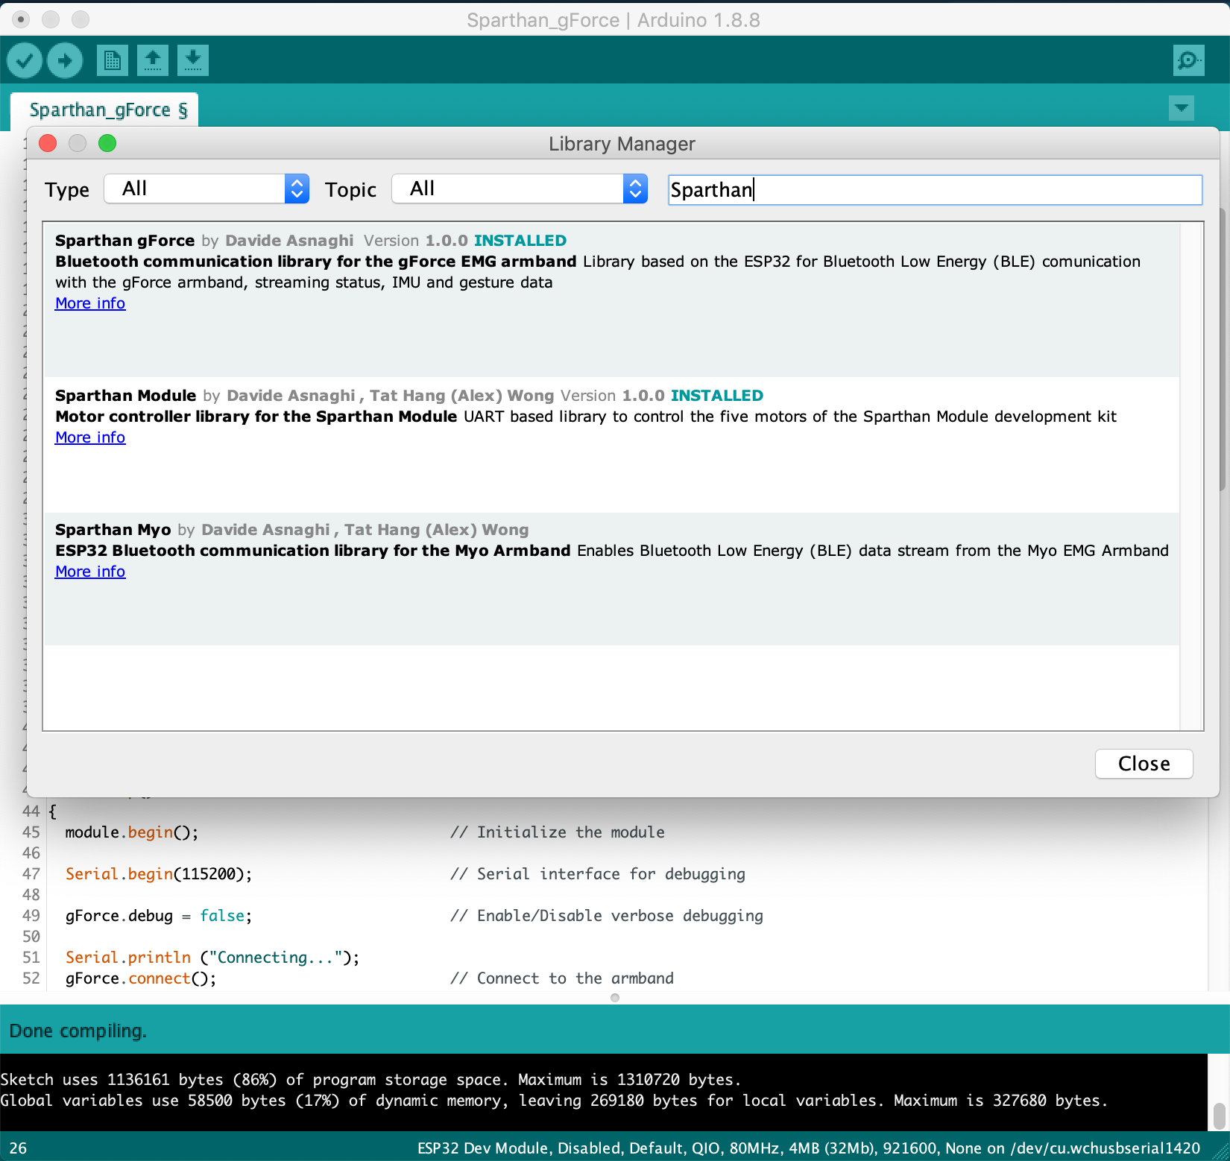
Task: Click the line number 26 indicator in status bar
Action: pos(18,1148)
